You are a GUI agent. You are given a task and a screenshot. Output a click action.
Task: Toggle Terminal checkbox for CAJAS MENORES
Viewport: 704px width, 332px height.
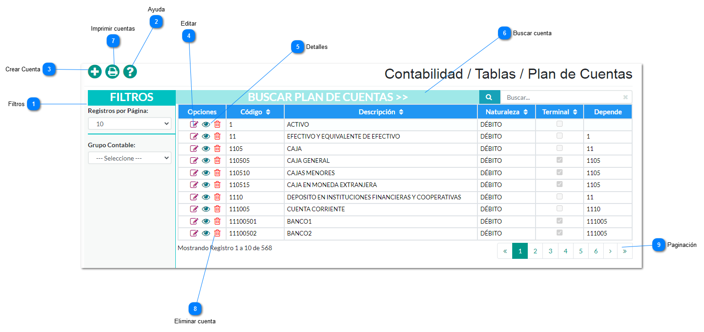pyautogui.click(x=559, y=172)
